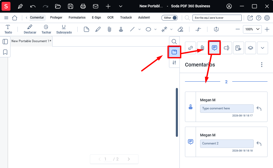
Task: Open the Asistente tab
Action: point(144,18)
